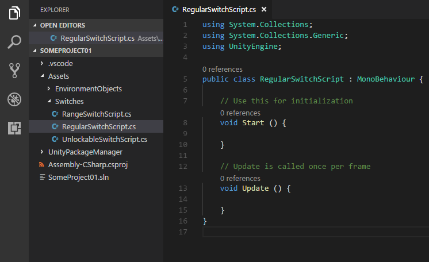Click C# icon in Open Editors entry

[x=54, y=38]
